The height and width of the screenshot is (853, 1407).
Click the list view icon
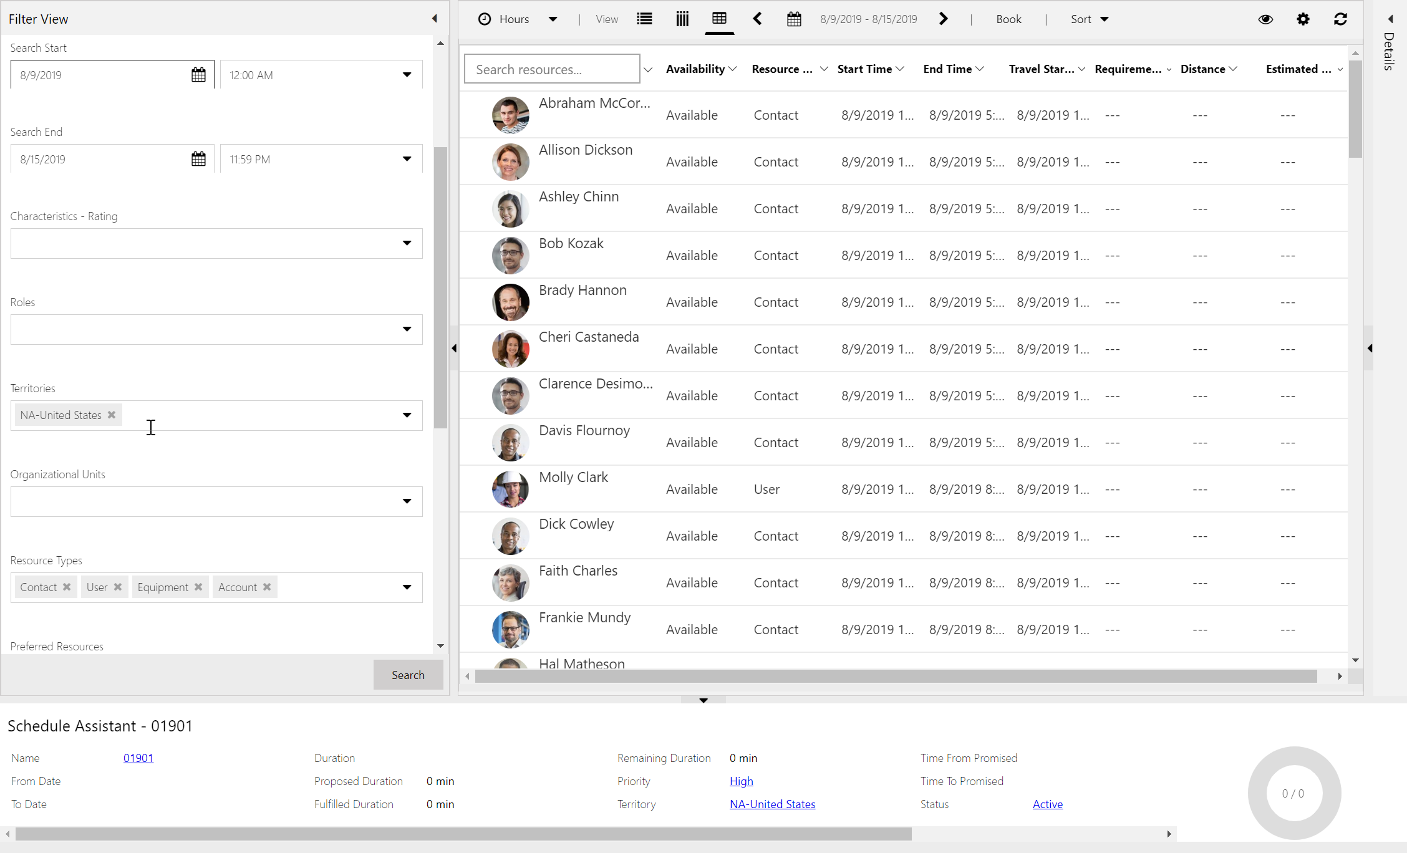tap(644, 18)
